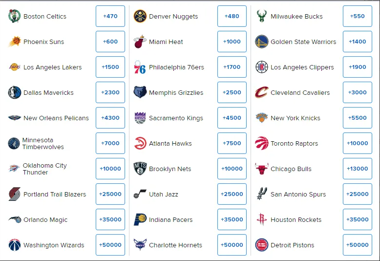The height and width of the screenshot is (261, 380).
Task: Click the Brooklyn Nets shield logo
Action: (140, 169)
